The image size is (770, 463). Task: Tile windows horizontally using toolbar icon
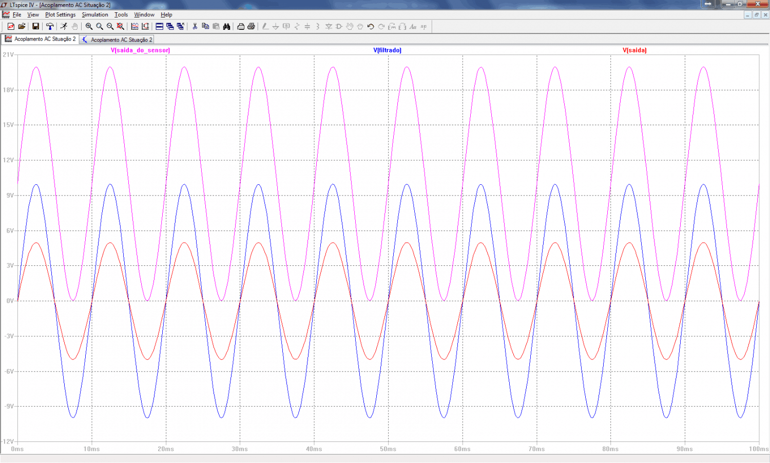159,26
